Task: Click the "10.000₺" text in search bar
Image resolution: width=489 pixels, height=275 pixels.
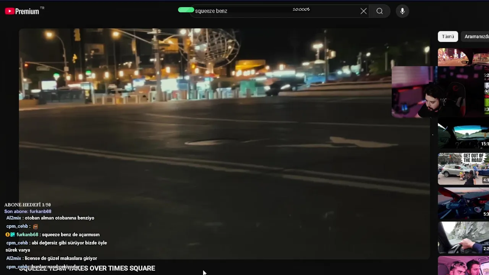Action: click(x=301, y=9)
